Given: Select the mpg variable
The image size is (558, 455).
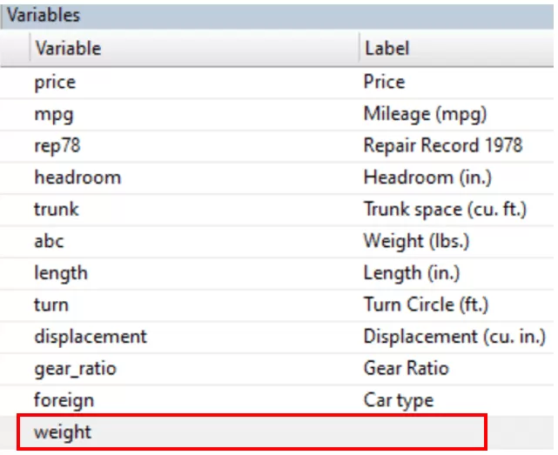Looking at the screenshot, I should 52,114.
